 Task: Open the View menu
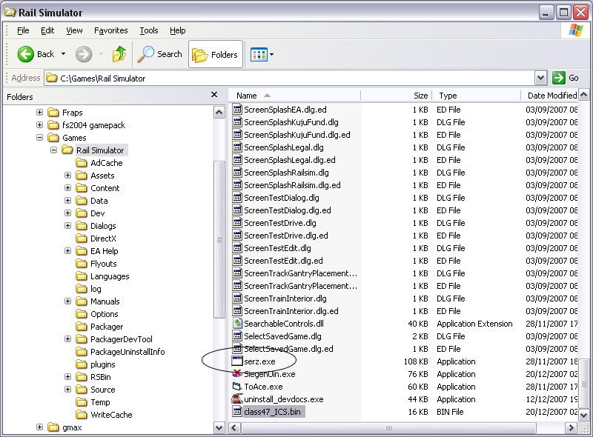coord(74,30)
